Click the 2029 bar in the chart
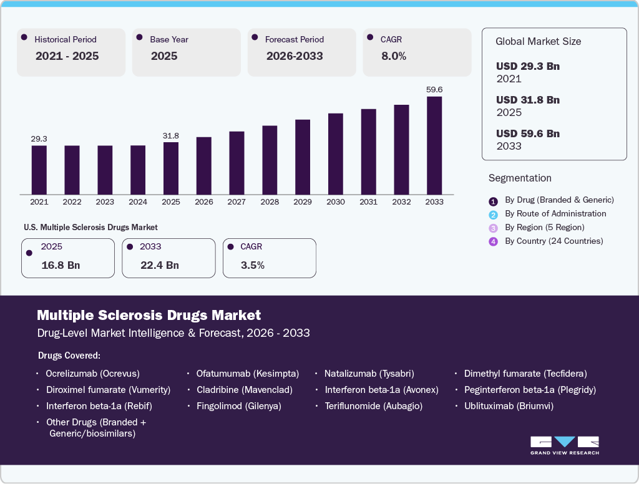639x484 pixels. click(303, 157)
